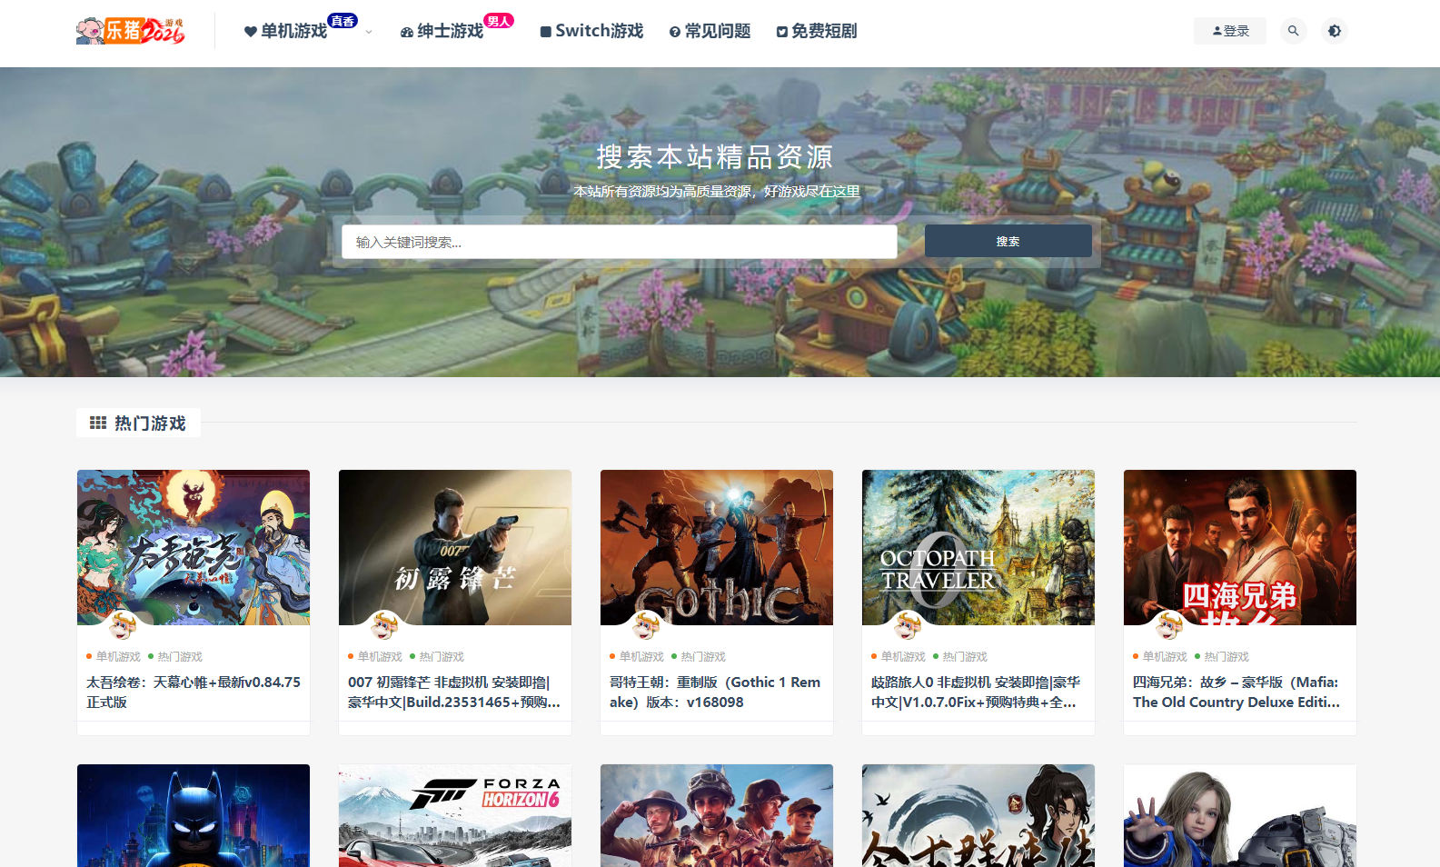
Task: Open the Forza Horizon 6 thumbnail
Action: click(455, 815)
